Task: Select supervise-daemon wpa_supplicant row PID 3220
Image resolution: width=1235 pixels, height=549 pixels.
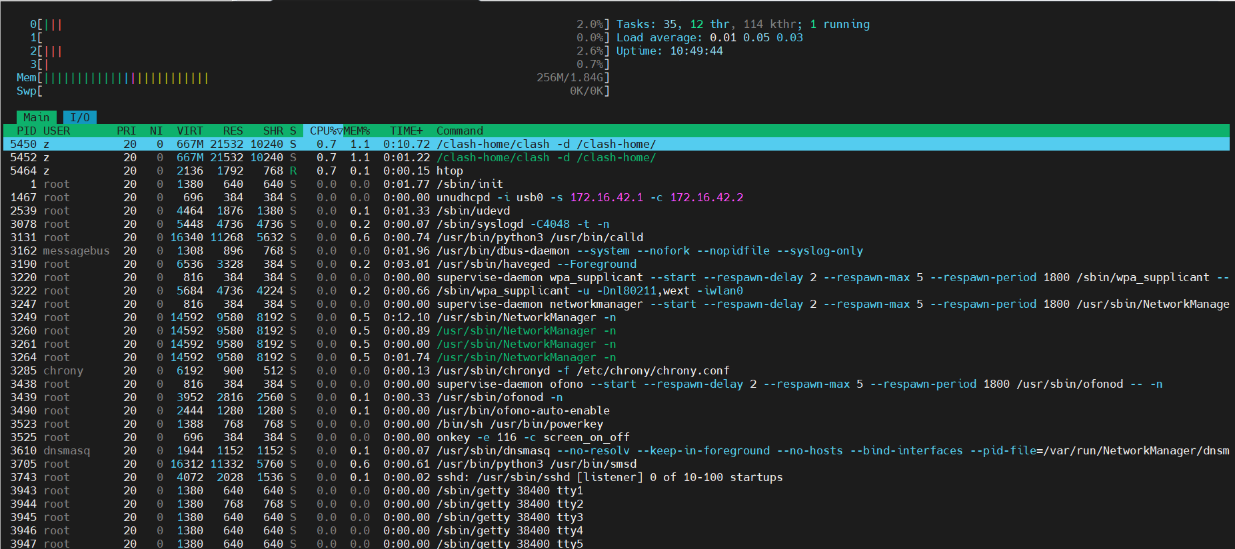Action: click(x=617, y=277)
